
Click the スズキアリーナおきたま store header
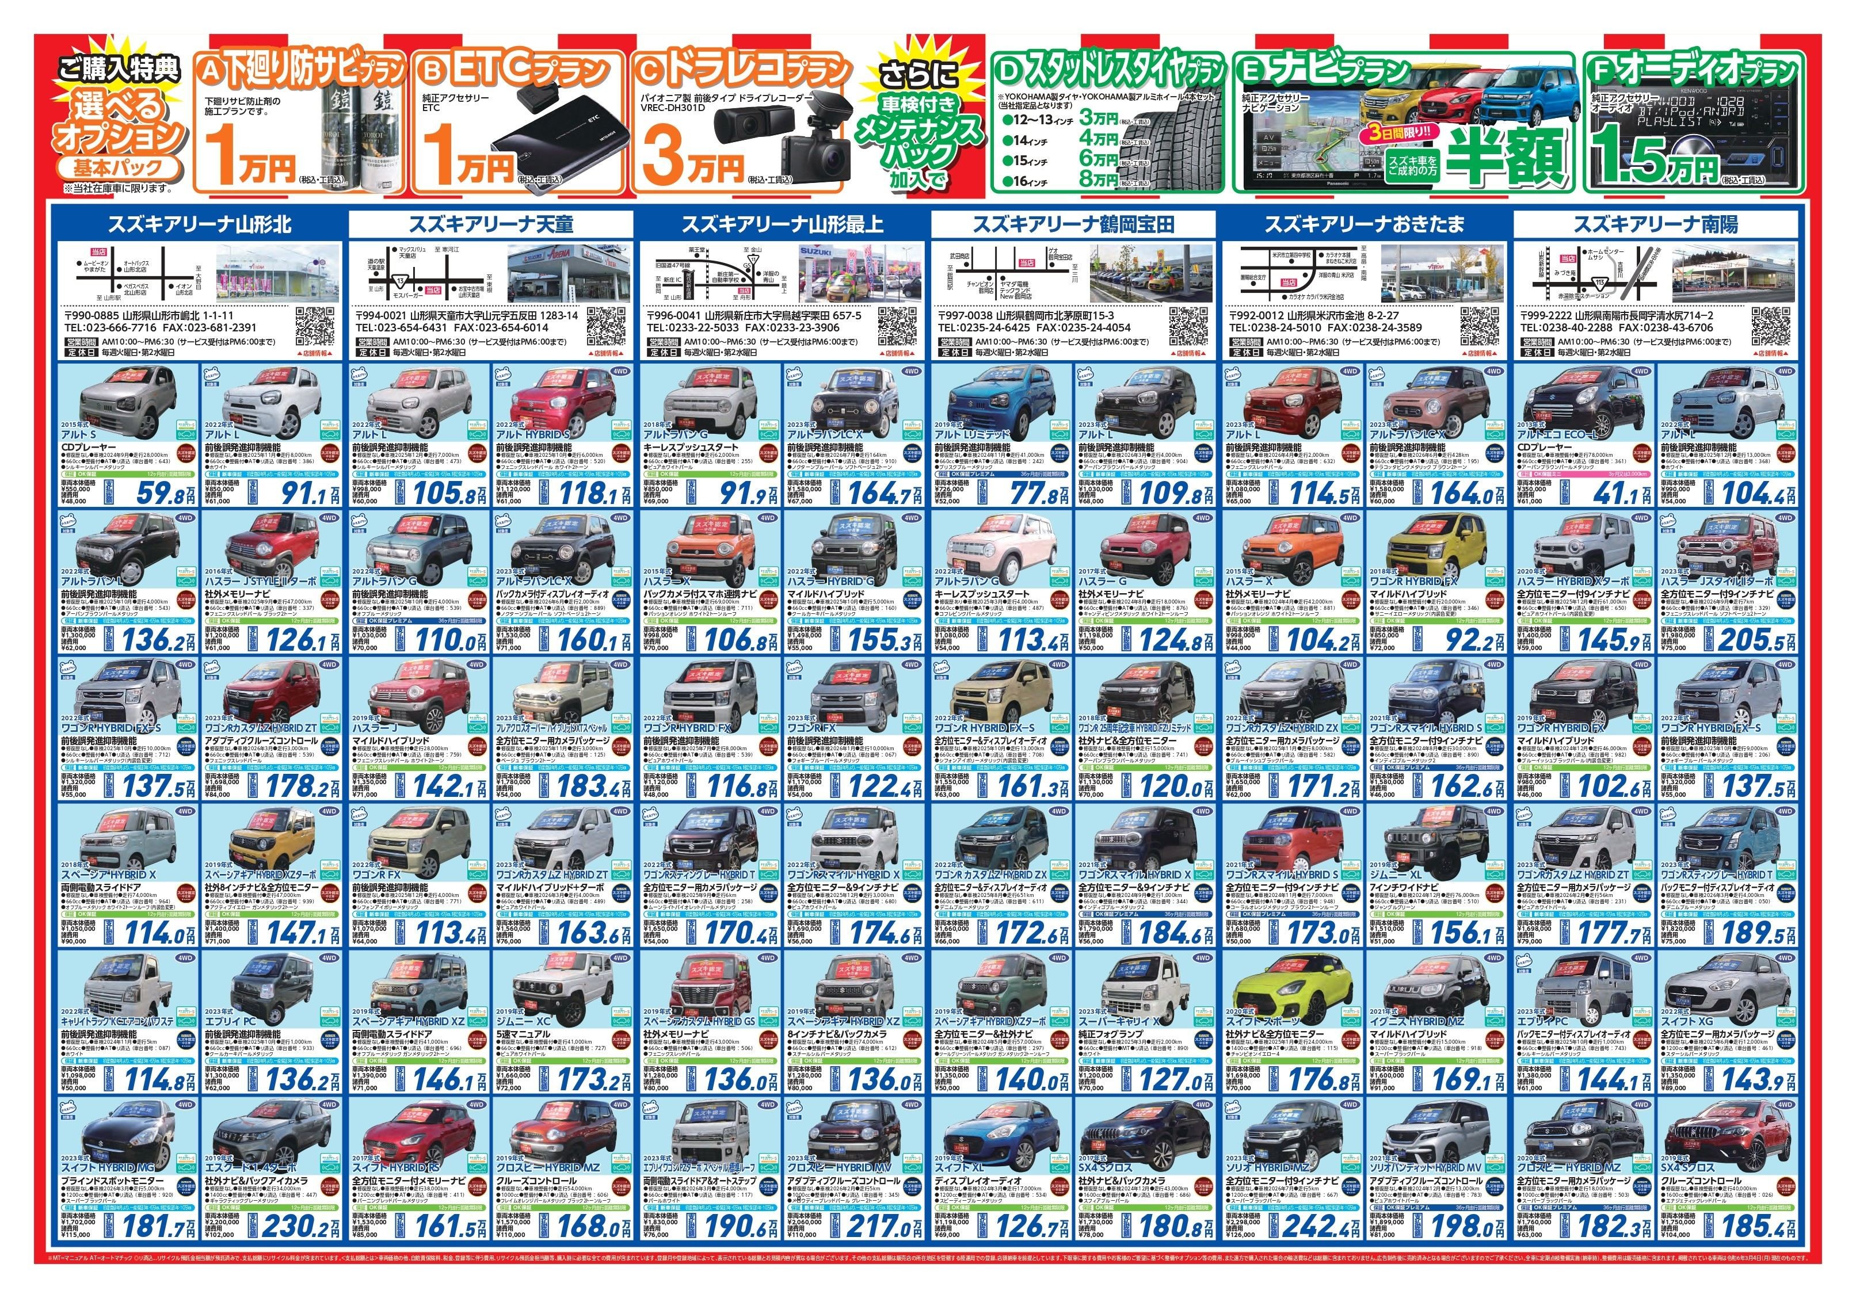1364,224
